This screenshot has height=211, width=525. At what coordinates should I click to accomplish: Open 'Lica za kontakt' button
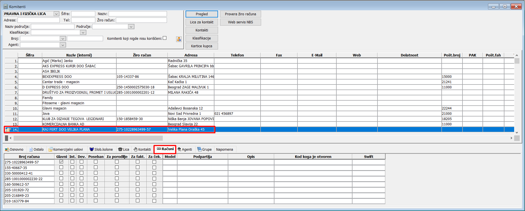(x=202, y=22)
